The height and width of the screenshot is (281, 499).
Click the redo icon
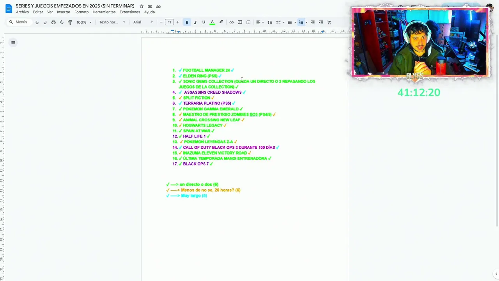coord(45,22)
